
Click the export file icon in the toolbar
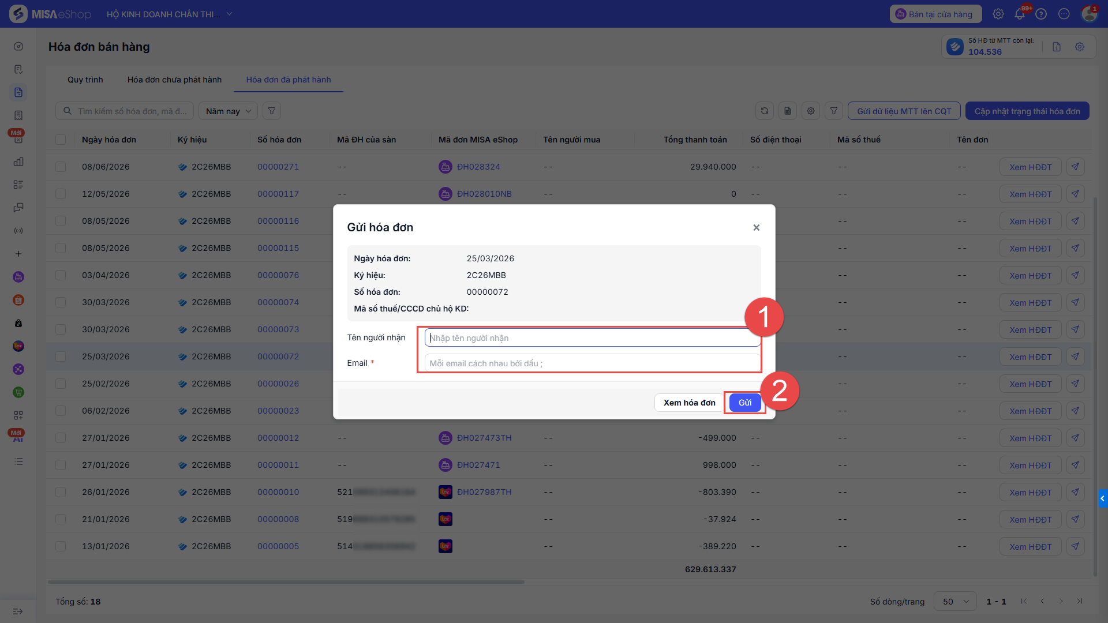788,111
